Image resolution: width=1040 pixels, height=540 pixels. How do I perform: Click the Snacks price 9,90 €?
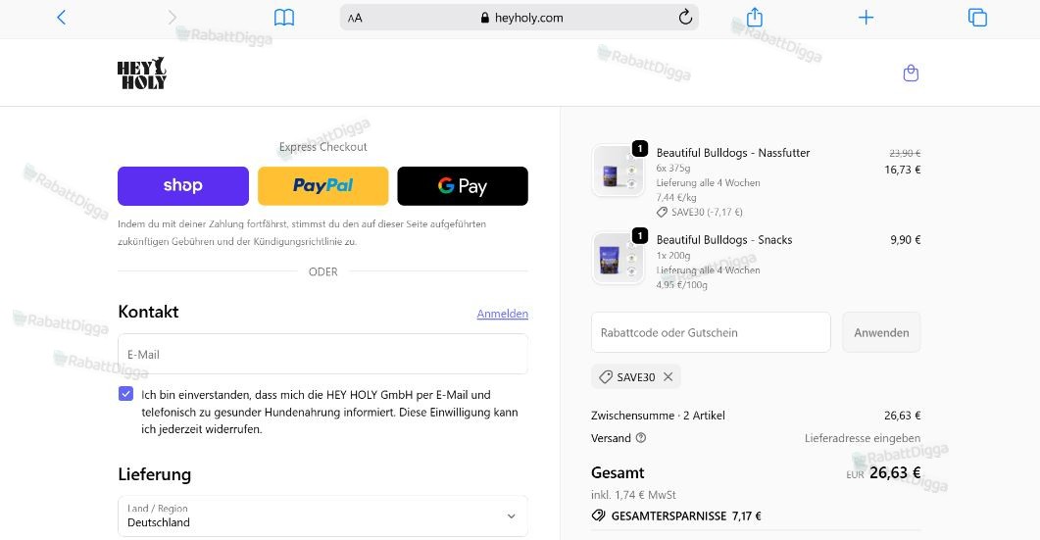906,239
